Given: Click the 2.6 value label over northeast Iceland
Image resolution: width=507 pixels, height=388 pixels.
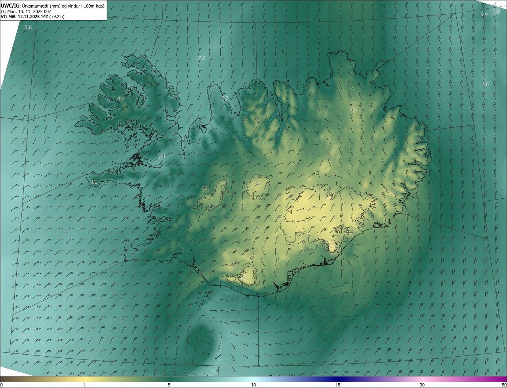Looking at the screenshot, I should [353, 109].
